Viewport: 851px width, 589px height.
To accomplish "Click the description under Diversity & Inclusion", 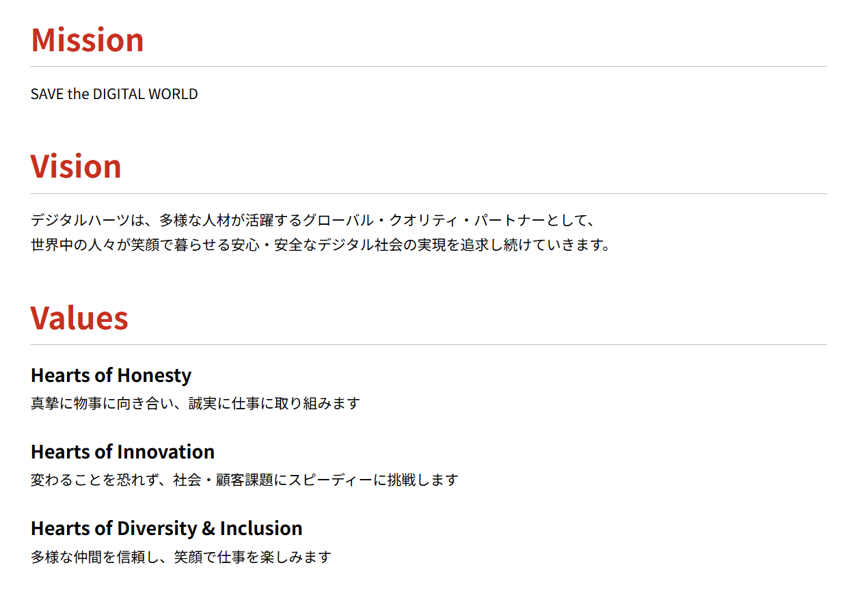I will click(181, 557).
